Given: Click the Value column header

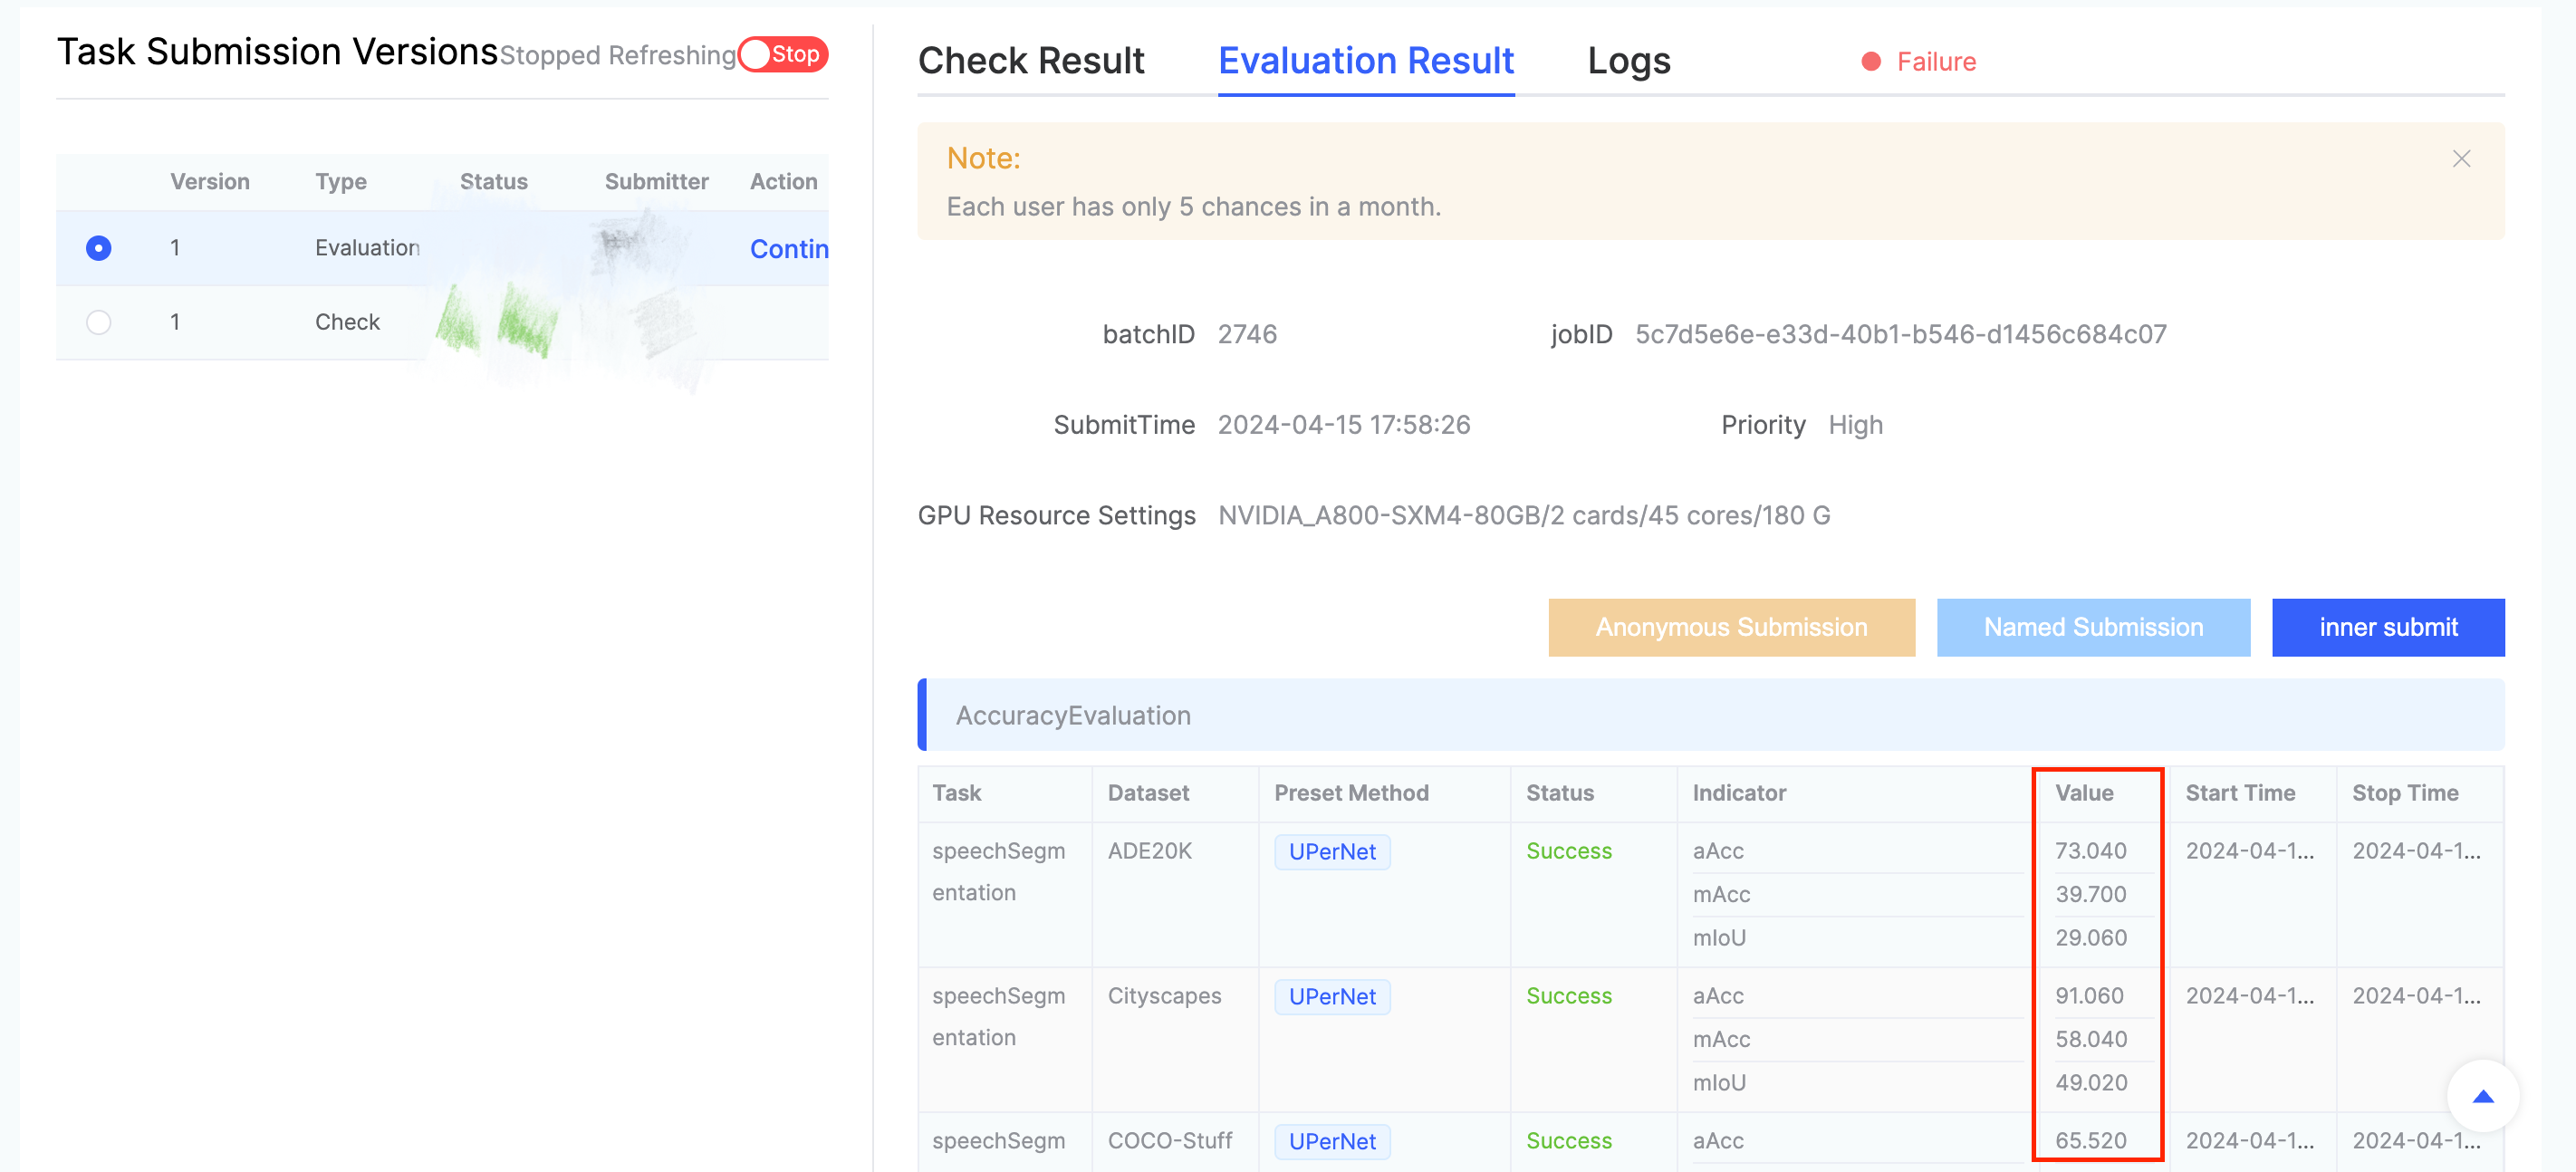Looking at the screenshot, I should click(2084, 793).
